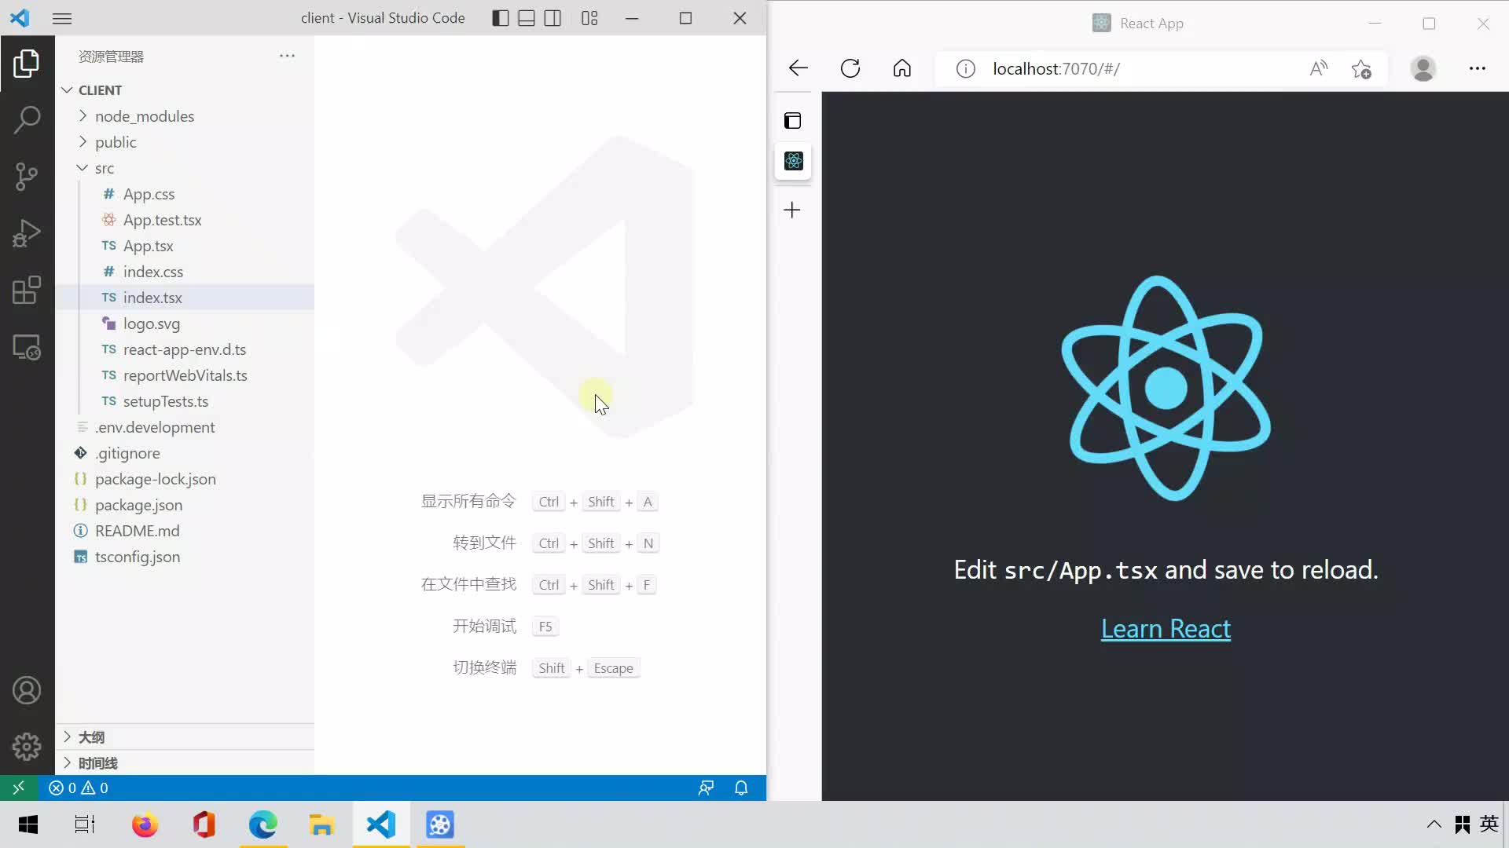Open the Extensions view
Viewport: 1509px width, 848px height.
click(27, 290)
